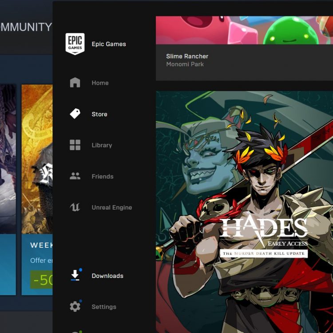Open the Library grid icon

point(75,145)
